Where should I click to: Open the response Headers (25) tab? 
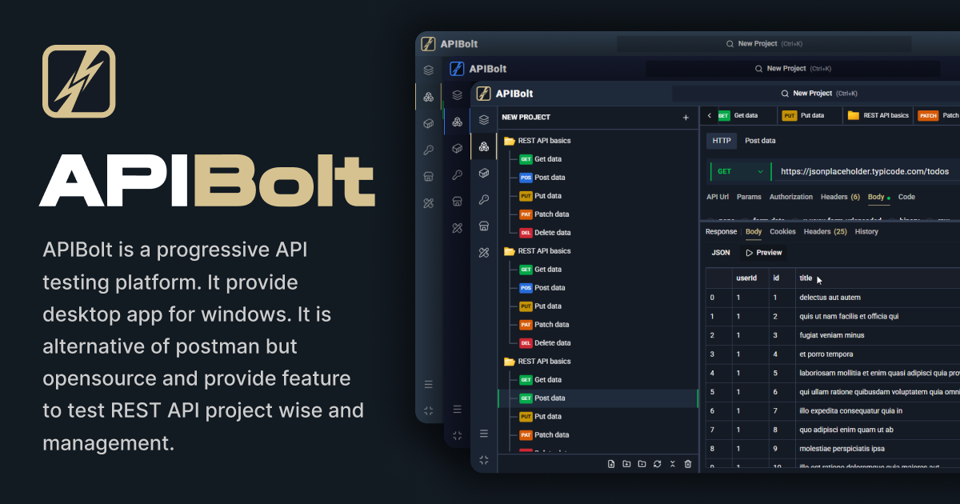coord(825,232)
